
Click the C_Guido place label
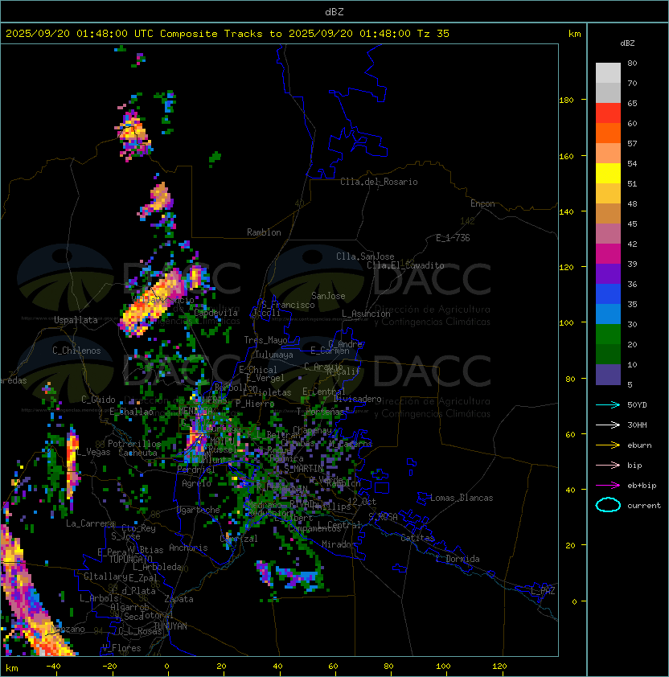(98, 400)
